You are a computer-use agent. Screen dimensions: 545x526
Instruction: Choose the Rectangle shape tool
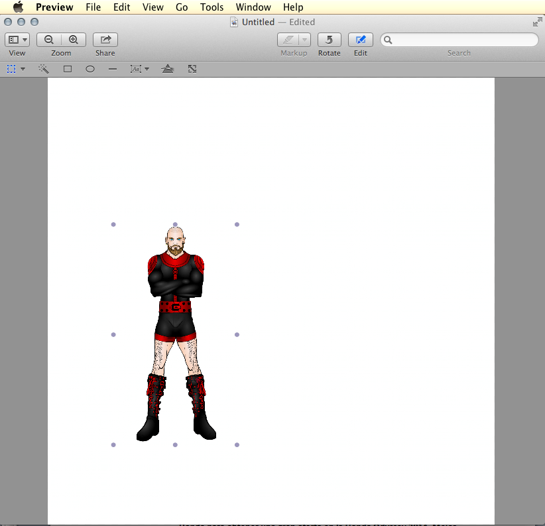68,69
